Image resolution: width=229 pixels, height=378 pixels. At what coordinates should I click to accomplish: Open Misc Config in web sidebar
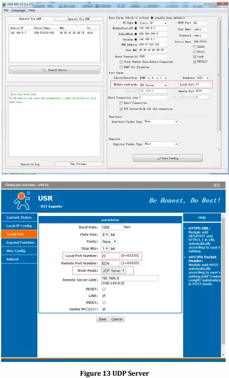coord(19,251)
